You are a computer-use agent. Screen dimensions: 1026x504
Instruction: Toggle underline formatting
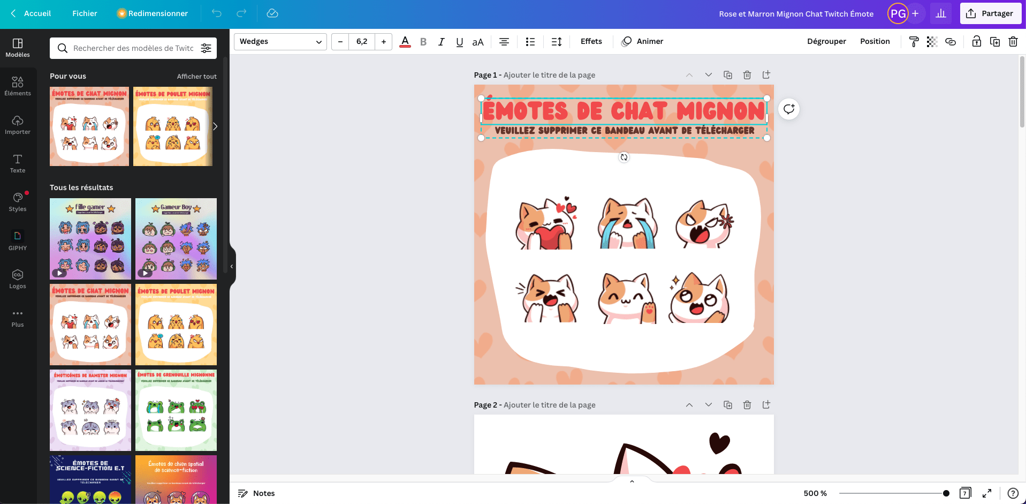point(459,42)
